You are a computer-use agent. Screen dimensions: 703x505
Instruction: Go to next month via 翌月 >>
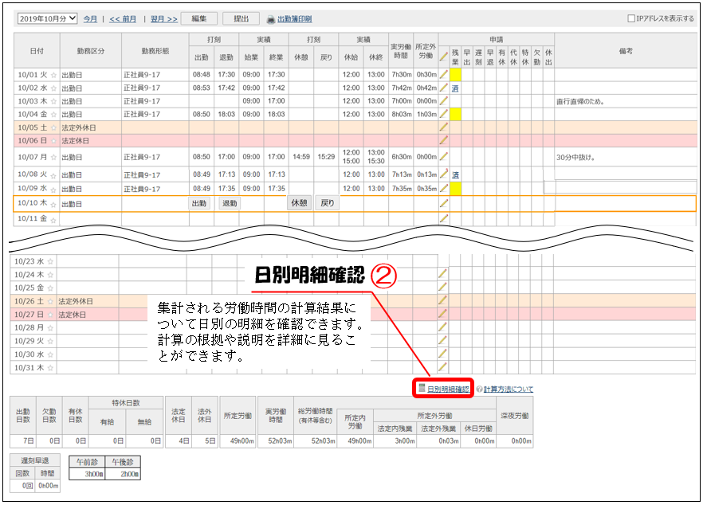[164, 18]
